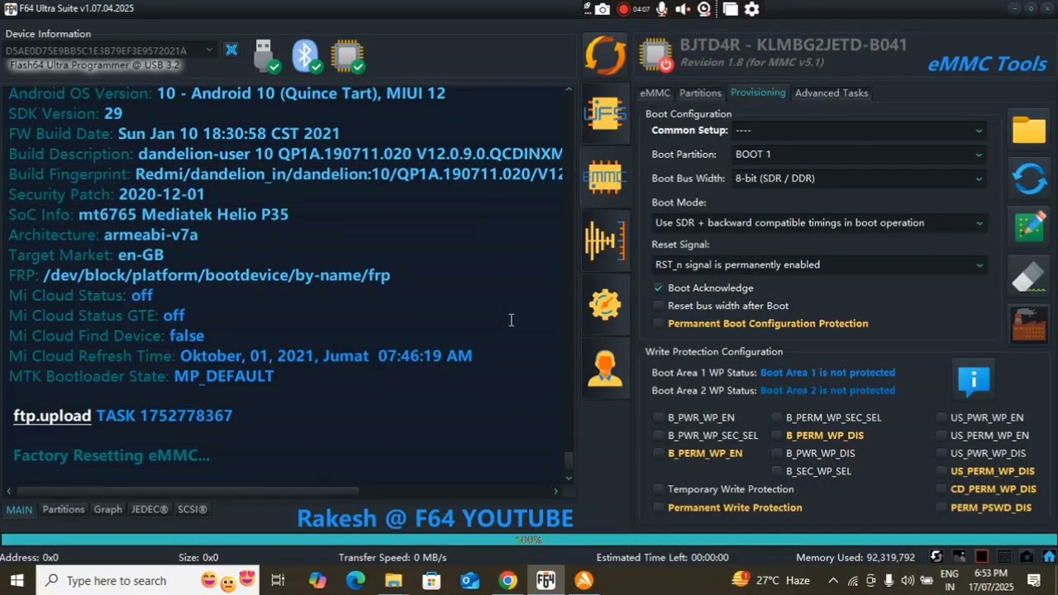Toggle the recorder speaker icon
This screenshot has height=595, width=1058.
pos(683,9)
